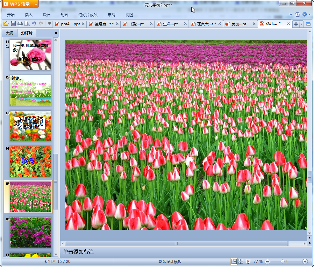This screenshot has width=314, height=267.
Task: Click the Print icon in the toolbar
Action: click(20, 24)
